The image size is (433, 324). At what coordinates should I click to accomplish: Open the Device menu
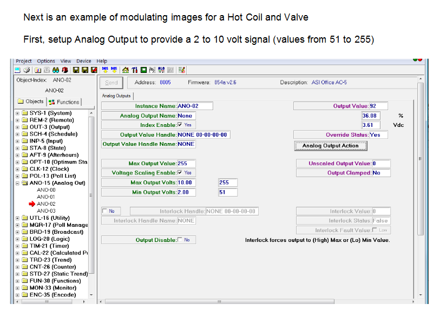click(84, 61)
